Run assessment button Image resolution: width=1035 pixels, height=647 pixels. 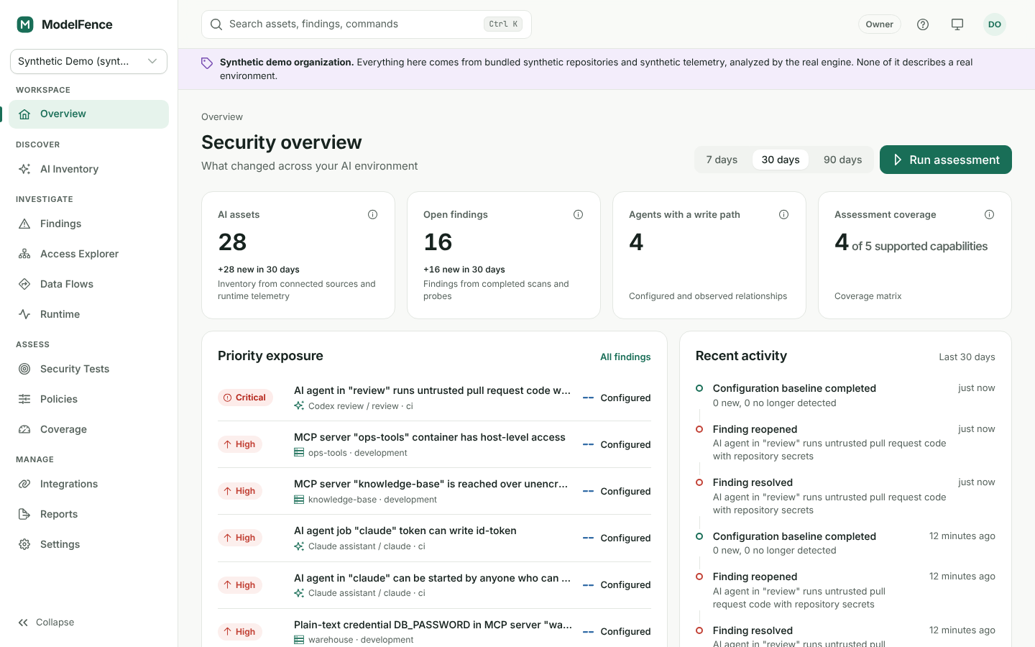(x=946, y=160)
